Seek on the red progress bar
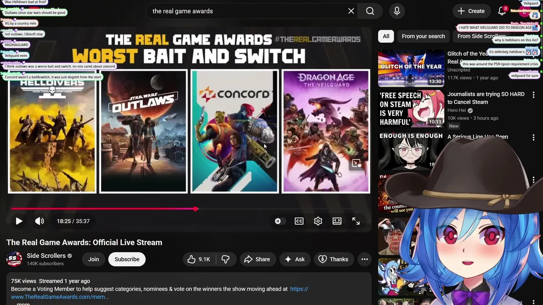 click(x=103, y=208)
